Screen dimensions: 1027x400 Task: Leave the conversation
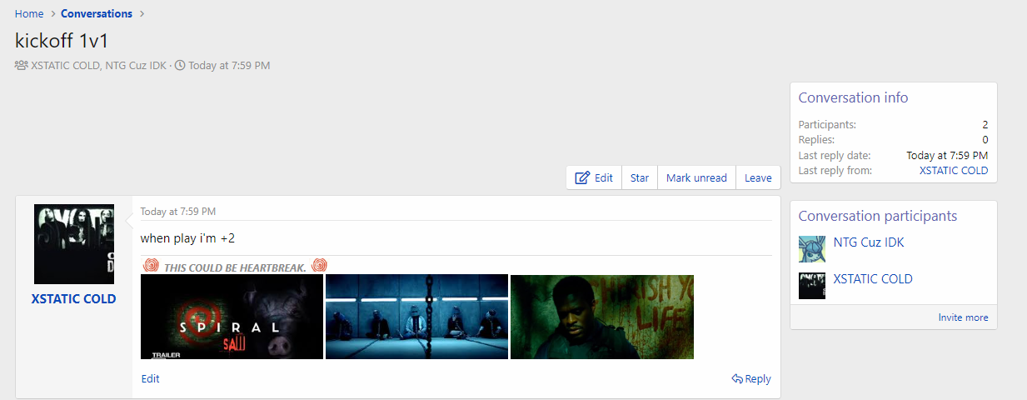[x=758, y=177]
